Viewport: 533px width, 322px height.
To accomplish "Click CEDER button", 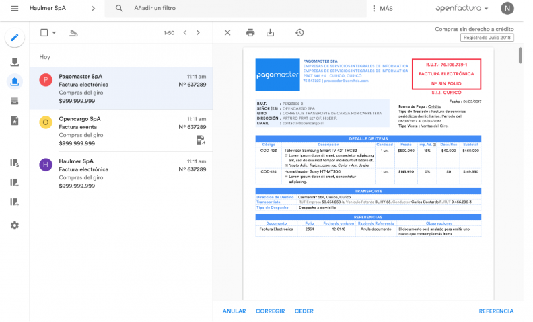I will tap(304, 311).
